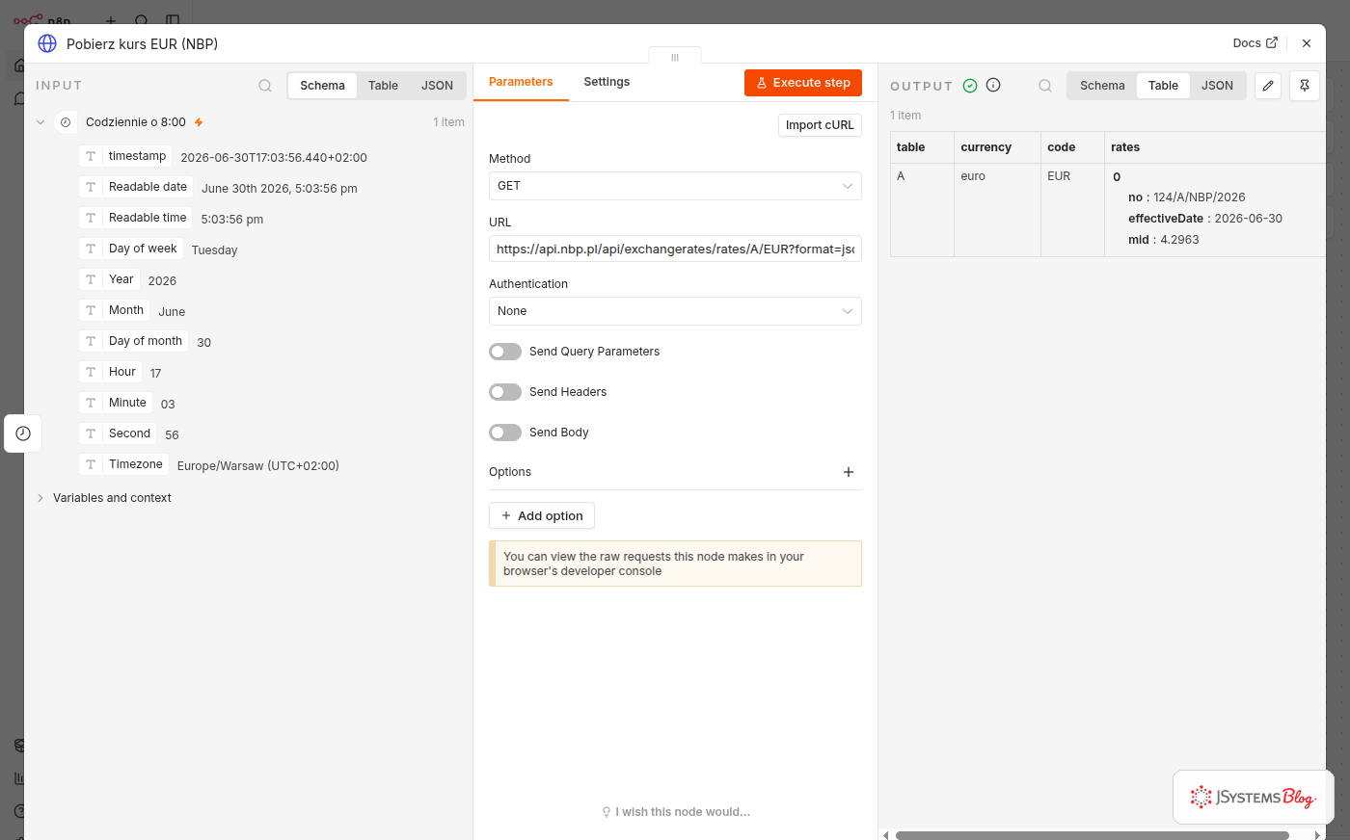
Task: Select the Readable time schema field
Action: tap(136, 218)
